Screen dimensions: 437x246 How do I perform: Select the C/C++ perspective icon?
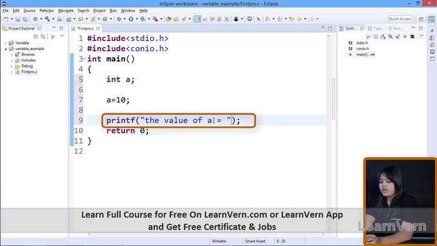[432, 19]
